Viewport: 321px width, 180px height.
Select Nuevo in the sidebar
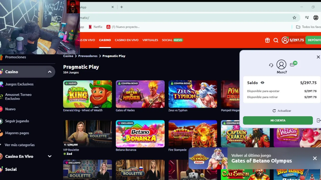[x=10, y=109]
